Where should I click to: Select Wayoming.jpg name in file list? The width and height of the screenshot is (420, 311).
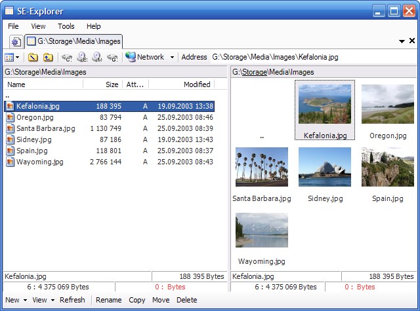click(x=40, y=162)
